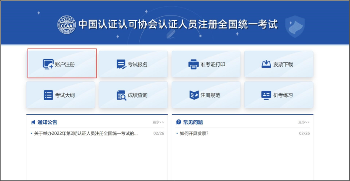The height and width of the screenshot is (181, 350).
Task: Open the 如何开具发票? question
Action: click(194, 134)
